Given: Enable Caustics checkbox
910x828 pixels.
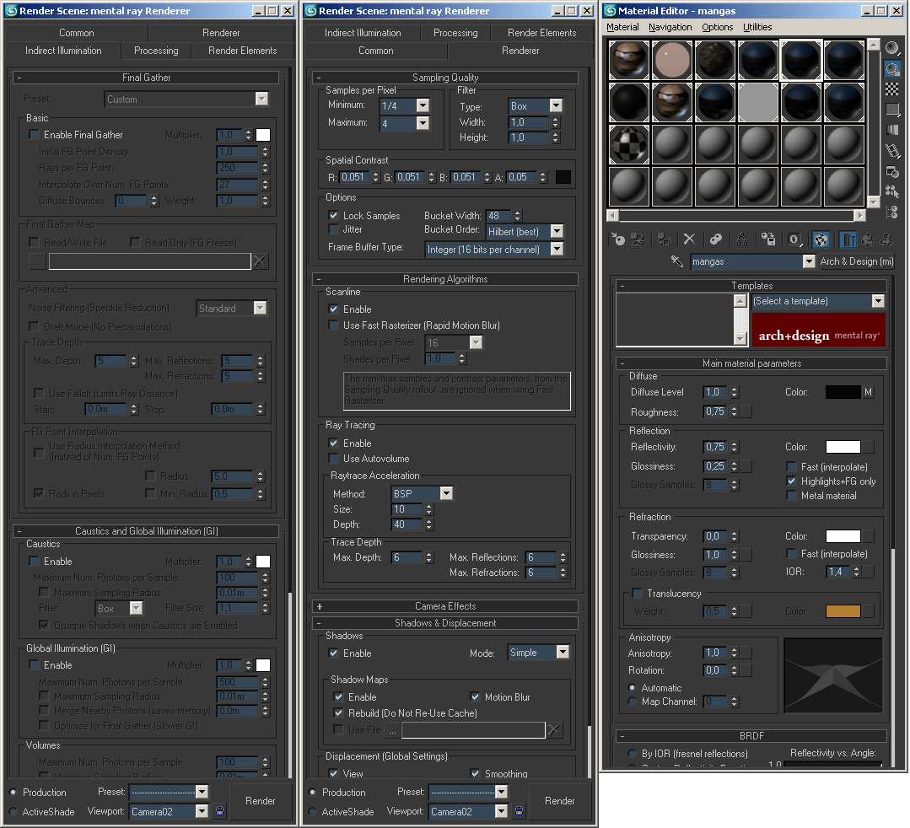Looking at the screenshot, I should click(x=35, y=561).
